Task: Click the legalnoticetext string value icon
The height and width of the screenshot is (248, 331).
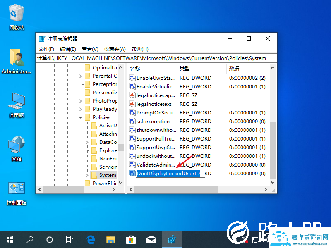Action: [132, 104]
